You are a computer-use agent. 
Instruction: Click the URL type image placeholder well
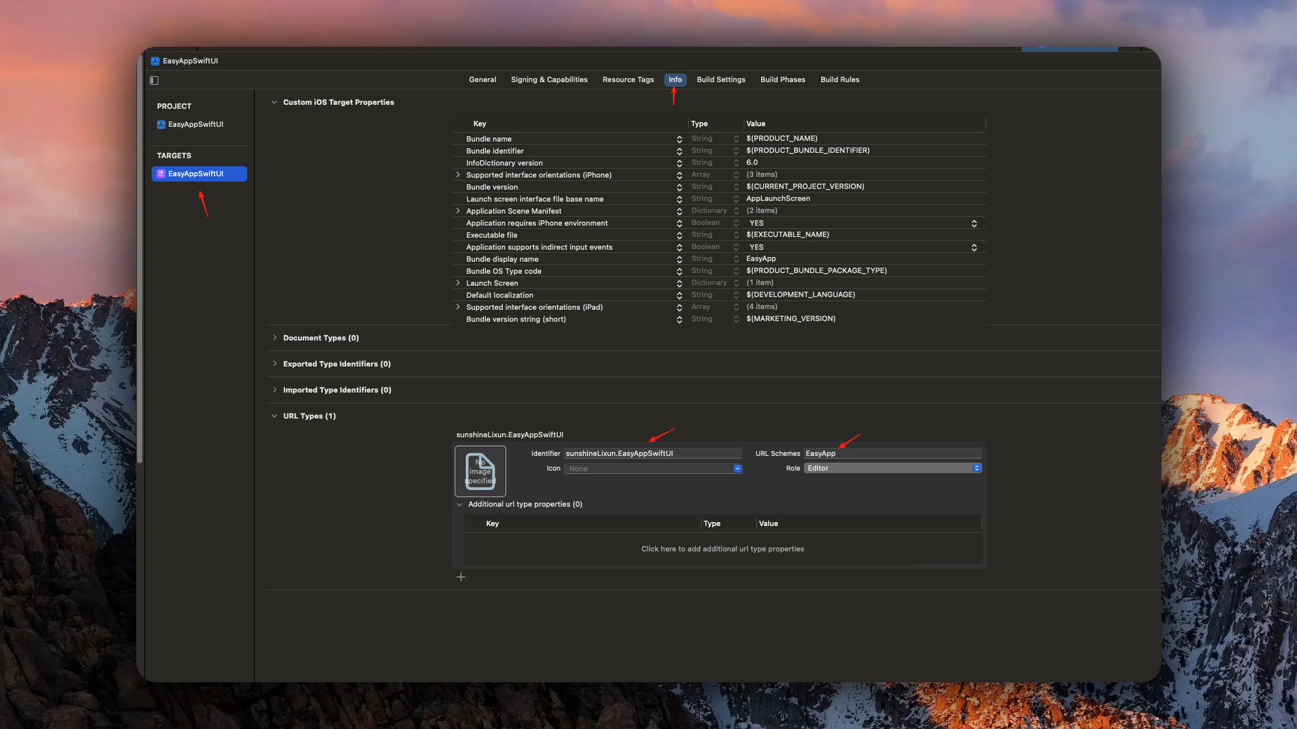point(480,471)
